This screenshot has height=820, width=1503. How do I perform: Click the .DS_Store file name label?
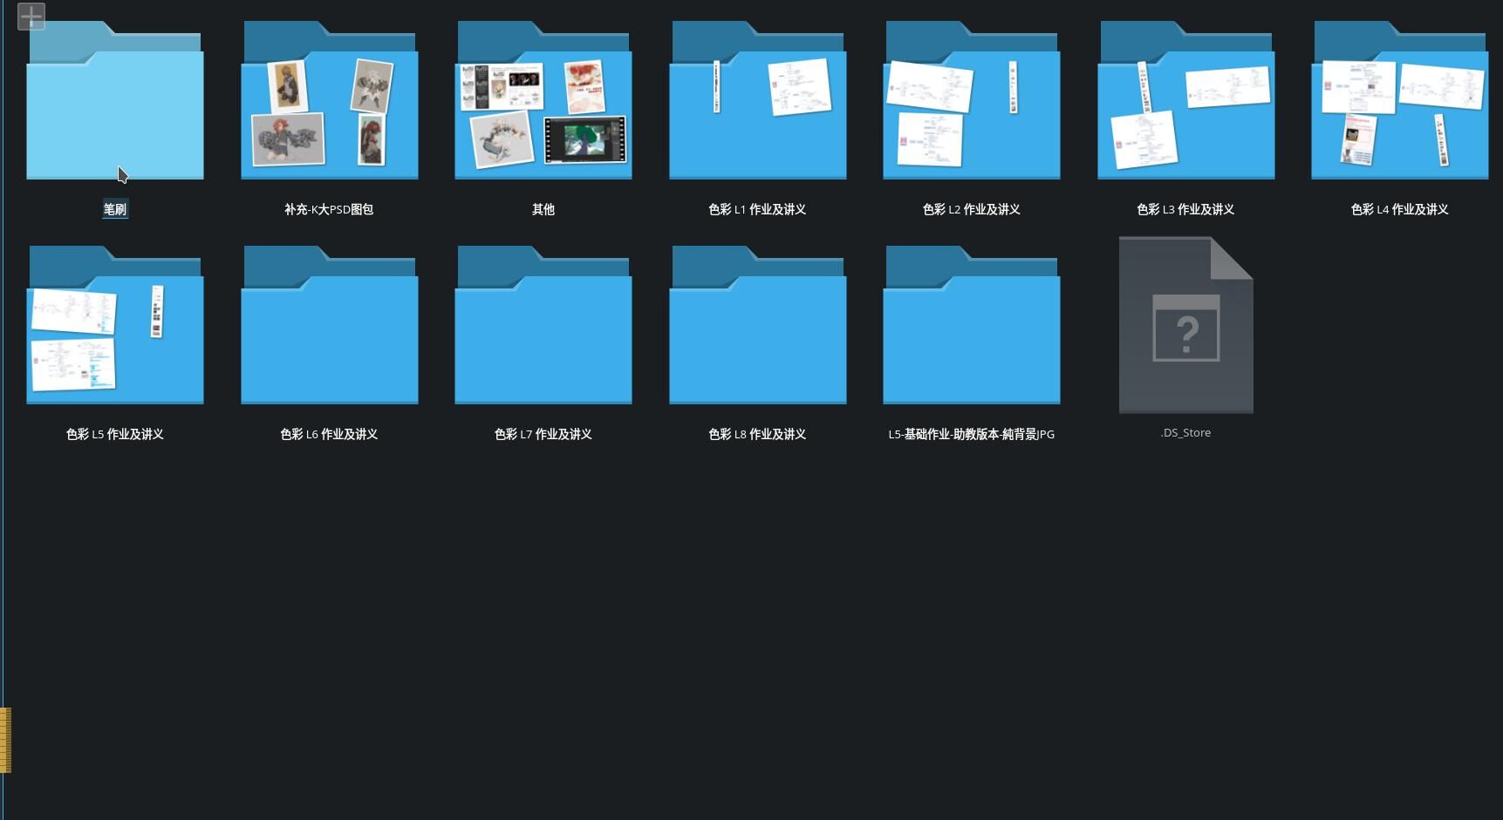coord(1185,433)
